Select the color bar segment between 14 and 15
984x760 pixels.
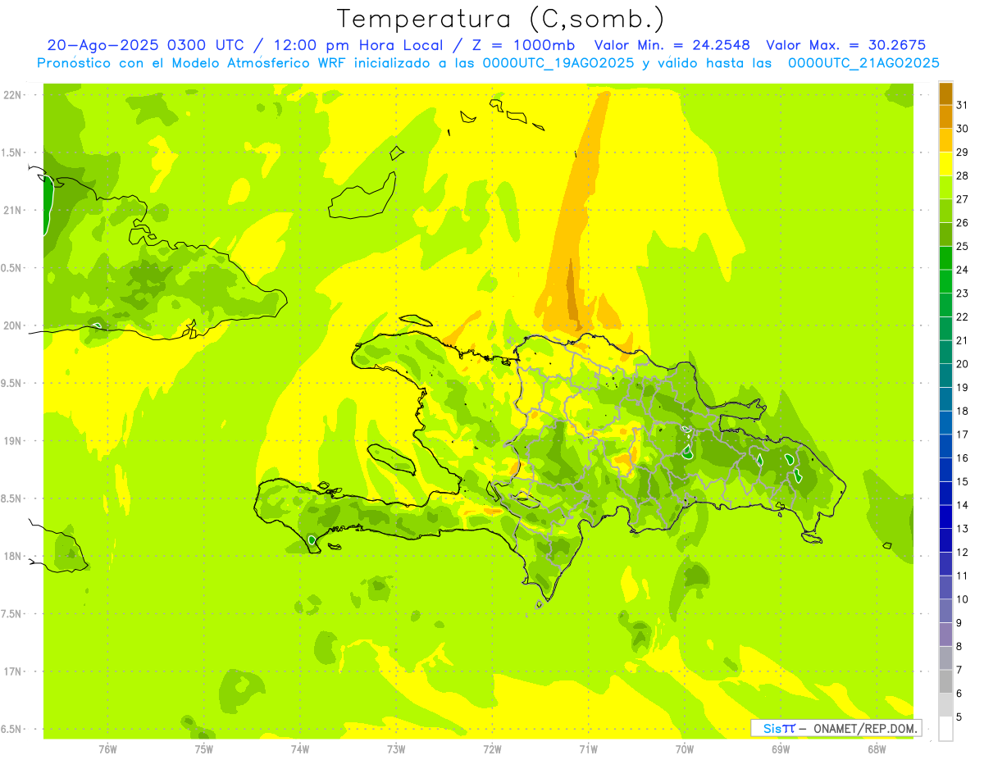point(945,494)
